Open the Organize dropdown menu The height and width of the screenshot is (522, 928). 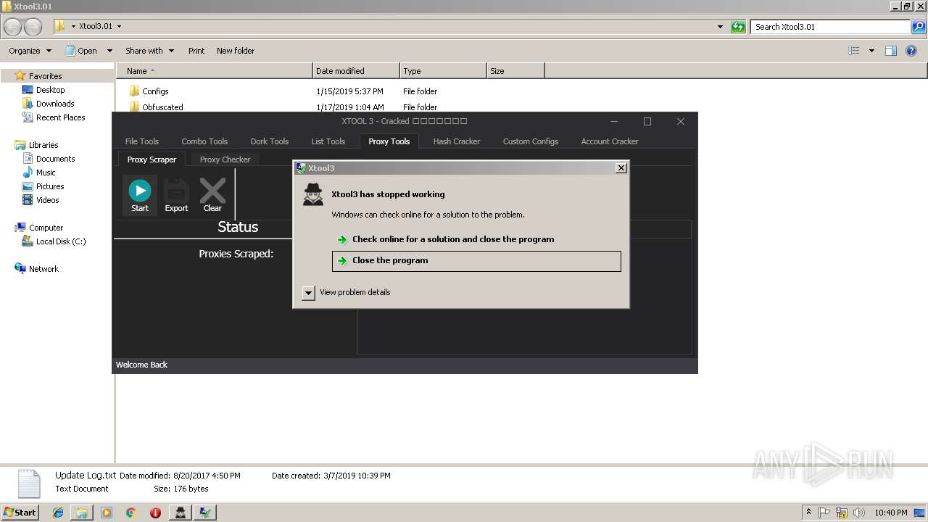click(x=30, y=51)
